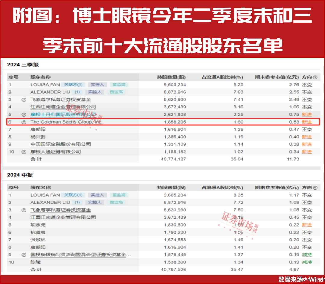
Task: Click the help icon beside 方向 in the 2024 三季报 header
Action: click(x=315, y=78)
